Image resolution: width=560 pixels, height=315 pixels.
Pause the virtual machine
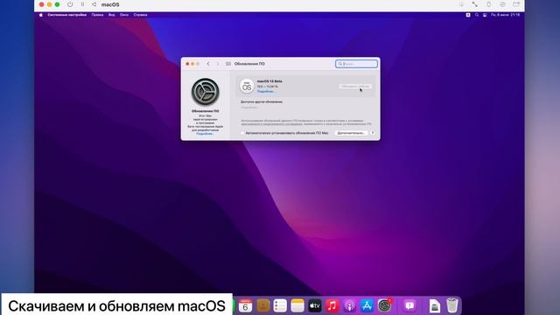point(82,4)
